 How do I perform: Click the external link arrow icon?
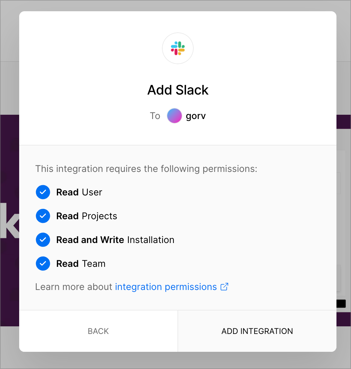pyautogui.click(x=224, y=287)
